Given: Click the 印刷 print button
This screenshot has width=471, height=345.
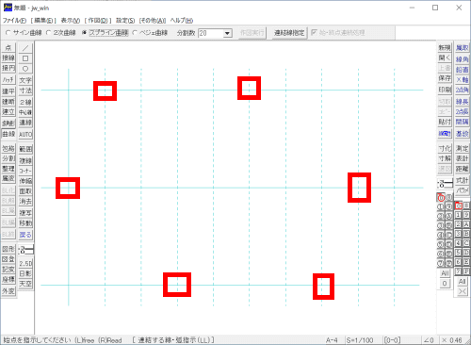Looking at the screenshot, I should point(445,90).
